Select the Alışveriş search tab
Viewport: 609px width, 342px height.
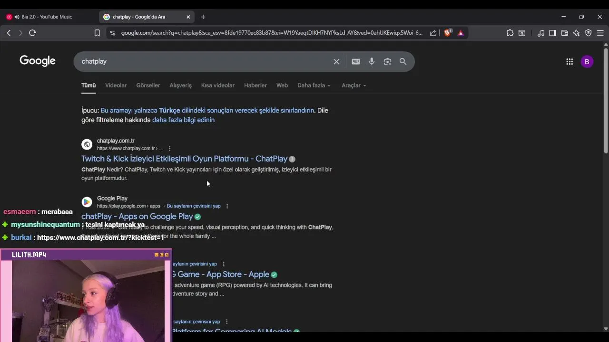point(180,85)
